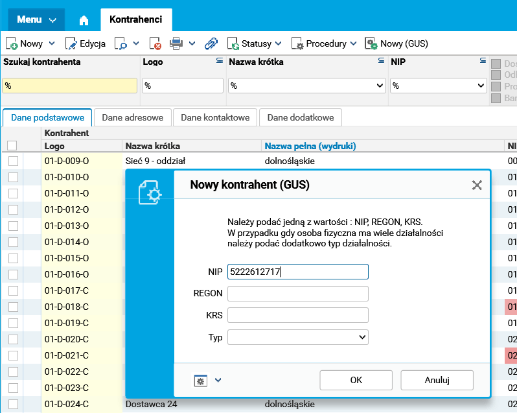Image resolution: width=517 pixels, height=413 pixels.
Task: Toggle the select-all checkbox in table header
Action: pos(12,146)
